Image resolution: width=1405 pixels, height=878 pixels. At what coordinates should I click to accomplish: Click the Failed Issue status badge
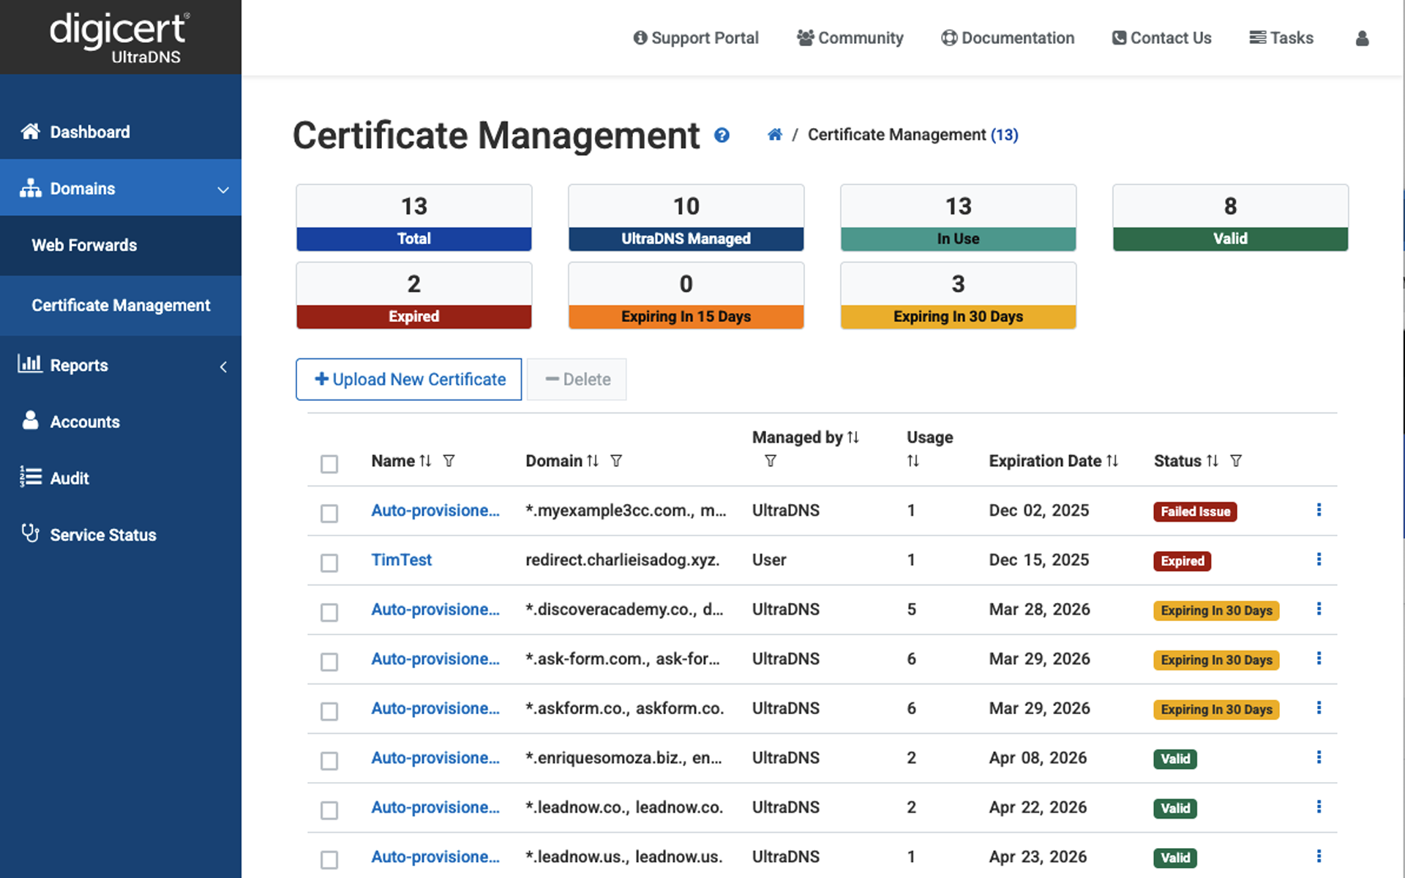[1195, 511]
